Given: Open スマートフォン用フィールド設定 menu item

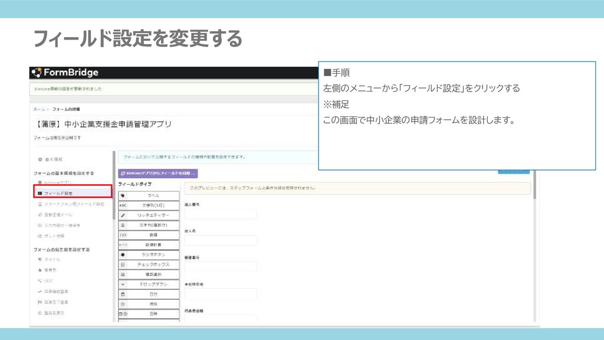Looking at the screenshot, I should tap(71, 204).
